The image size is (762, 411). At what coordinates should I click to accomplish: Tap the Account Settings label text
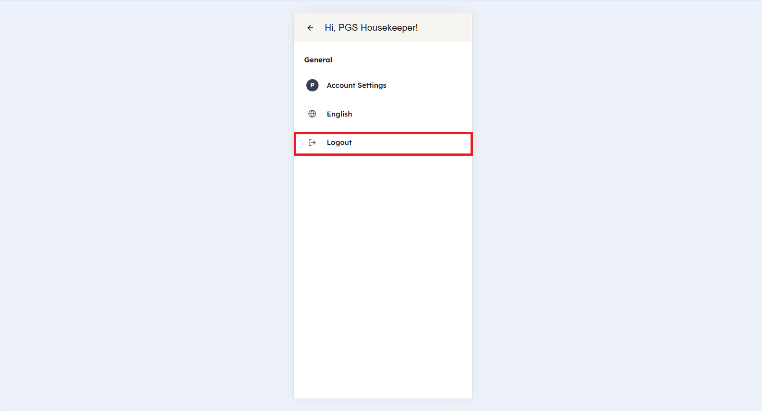click(x=356, y=85)
